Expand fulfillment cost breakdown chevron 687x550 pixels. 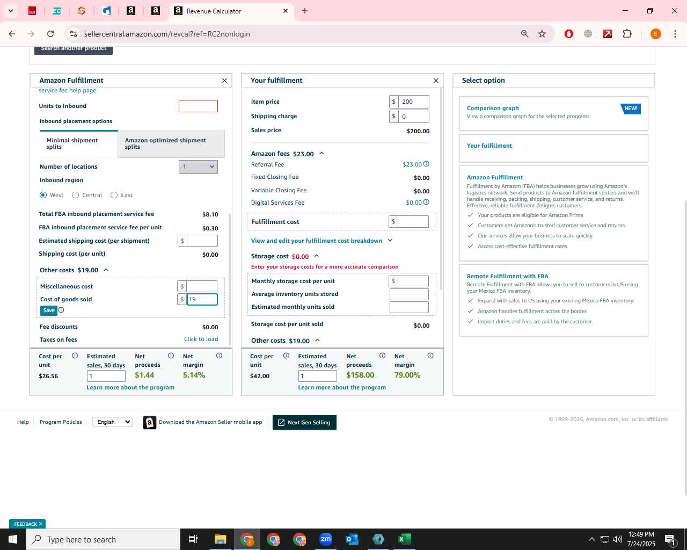point(390,241)
